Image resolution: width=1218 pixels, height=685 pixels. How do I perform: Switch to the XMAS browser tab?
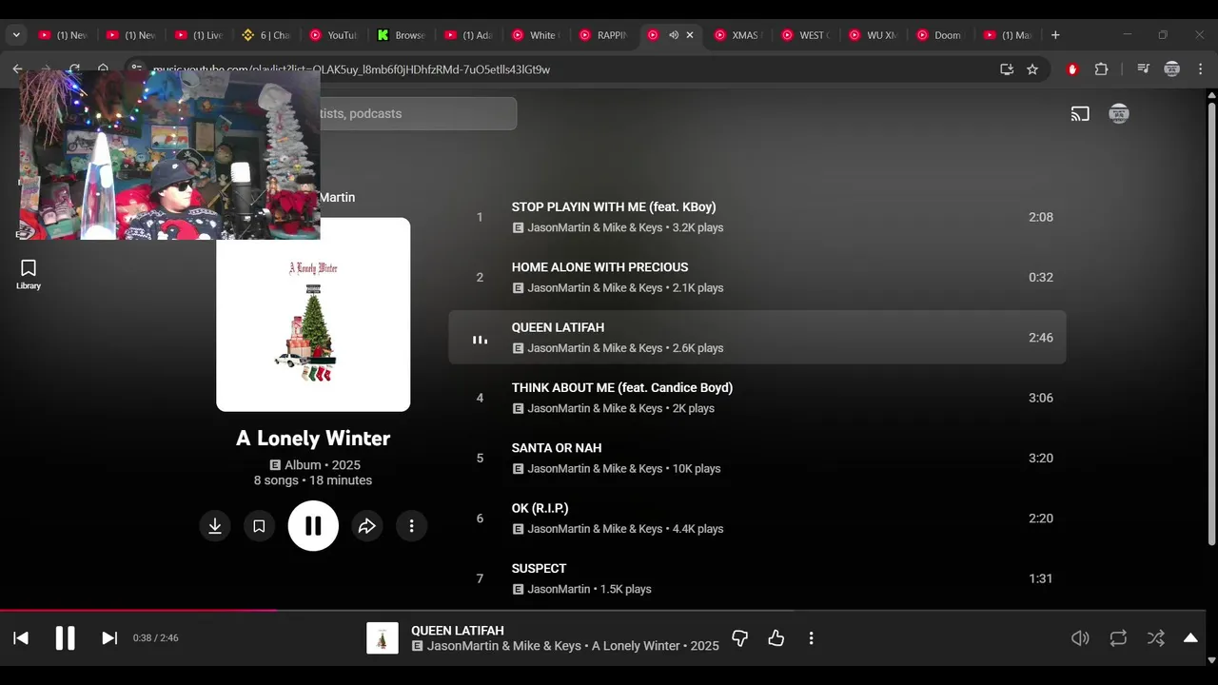point(737,35)
